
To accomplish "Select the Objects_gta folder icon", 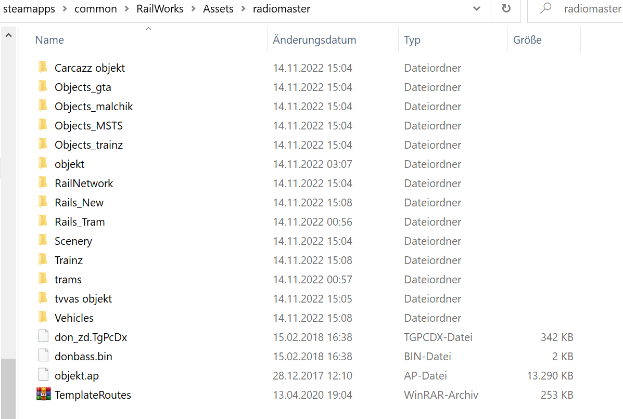I will click(x=43, y=86).
